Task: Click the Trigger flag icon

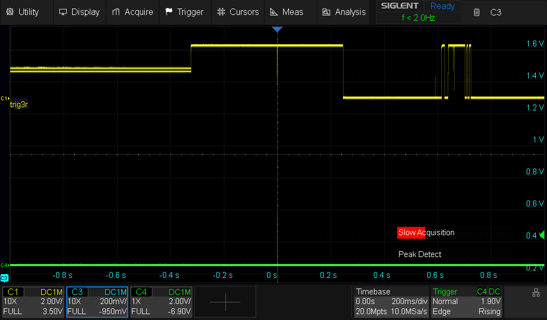Action: click(169, 12)
